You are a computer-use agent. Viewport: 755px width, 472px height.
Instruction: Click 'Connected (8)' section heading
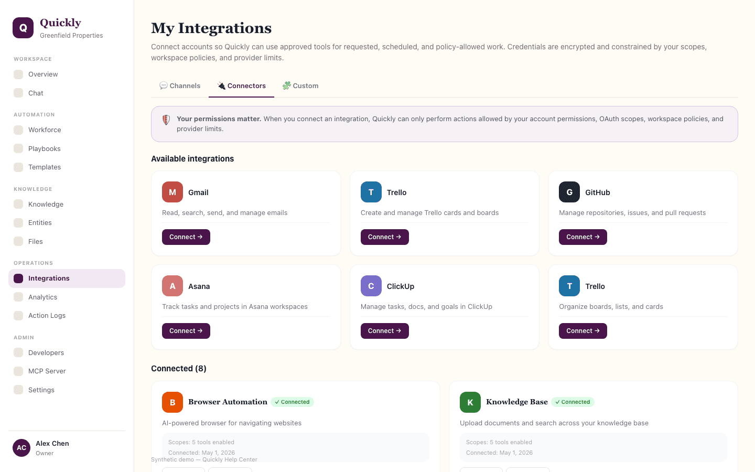click(x=179, y=369)
